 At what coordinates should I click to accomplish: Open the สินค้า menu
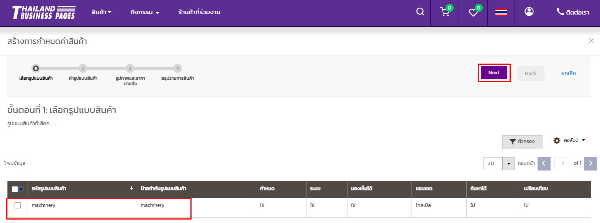tap(102, 12)
